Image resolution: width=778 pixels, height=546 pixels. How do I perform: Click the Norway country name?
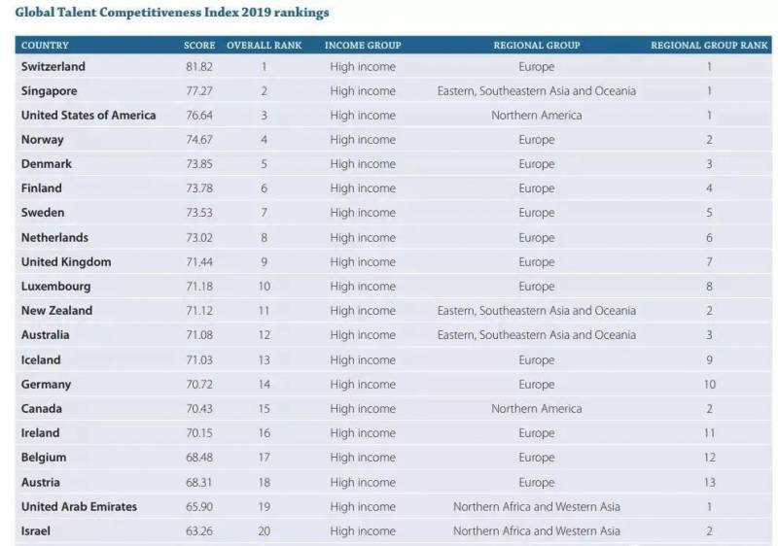pos(43,140)
